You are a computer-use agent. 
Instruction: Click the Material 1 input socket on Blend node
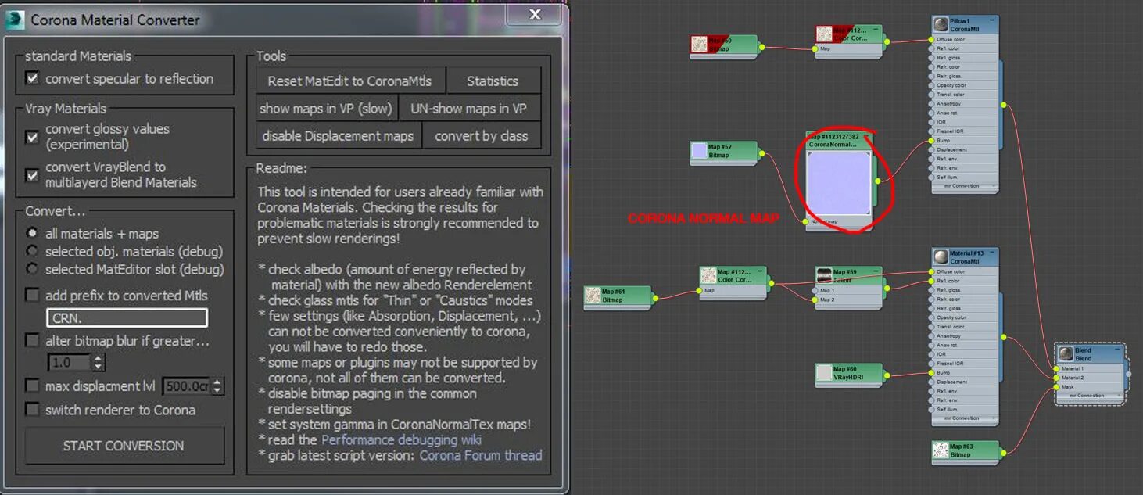[1055, 368]
